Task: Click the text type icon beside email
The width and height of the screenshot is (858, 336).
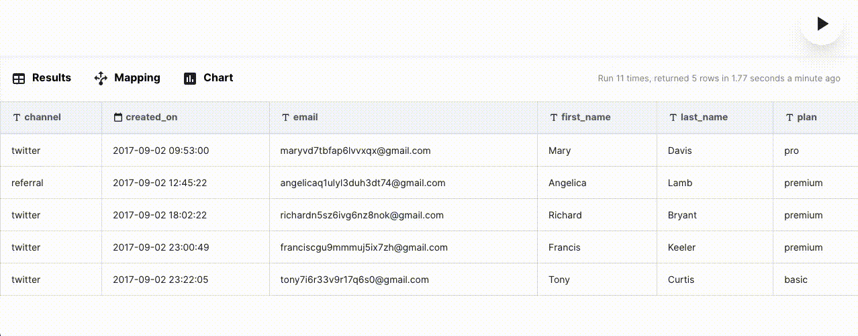Action: click(285, 118)
